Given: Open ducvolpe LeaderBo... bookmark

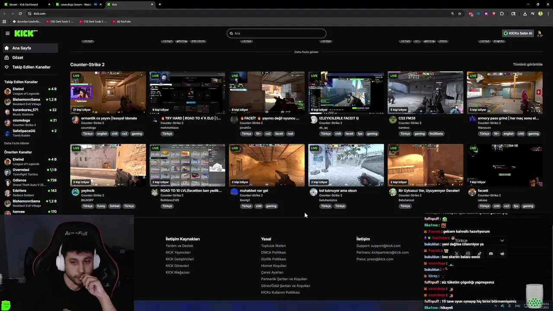Looking at the screenshot, I should point(27,21).
